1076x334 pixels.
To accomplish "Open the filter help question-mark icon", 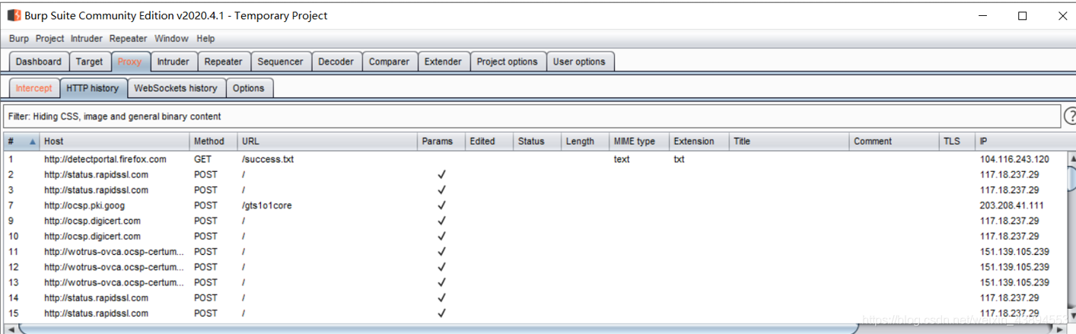I will click(1070, 116).
